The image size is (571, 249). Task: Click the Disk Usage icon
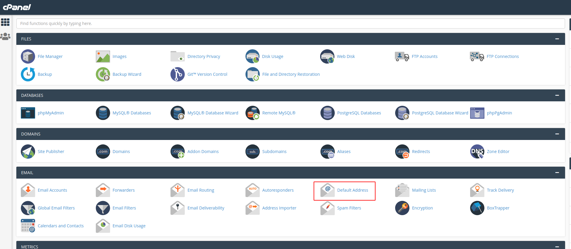coord(253,56)
